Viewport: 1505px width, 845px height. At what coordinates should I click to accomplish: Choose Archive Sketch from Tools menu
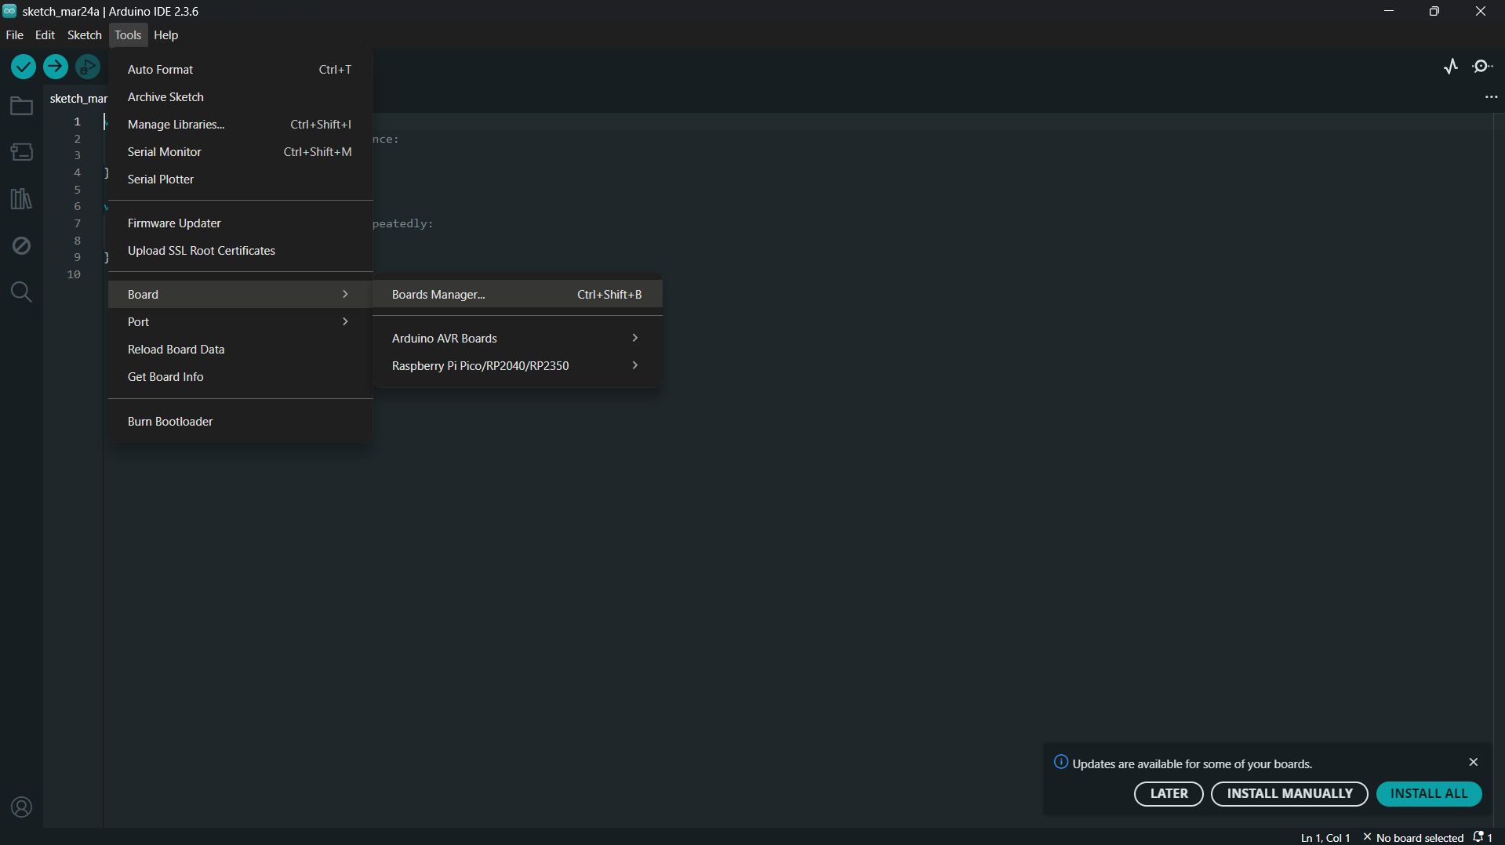click(240, 97)
